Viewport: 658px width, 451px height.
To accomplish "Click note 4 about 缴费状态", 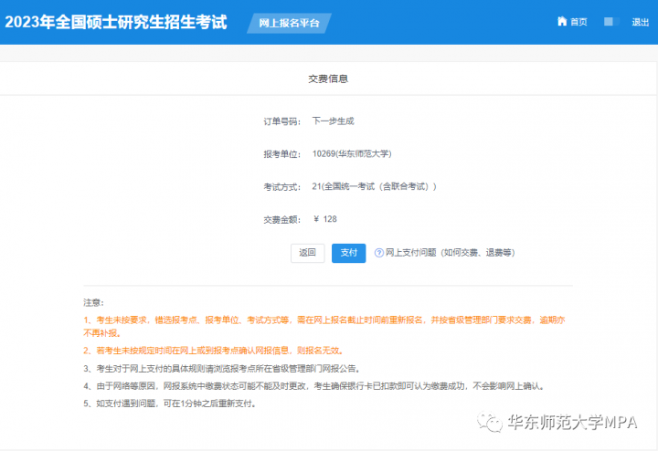I will point(313,386).
